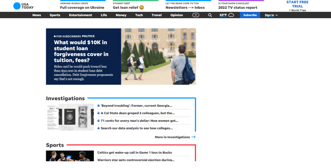
Task: Click the 53°F temperature link
Action: pos(223,15)
